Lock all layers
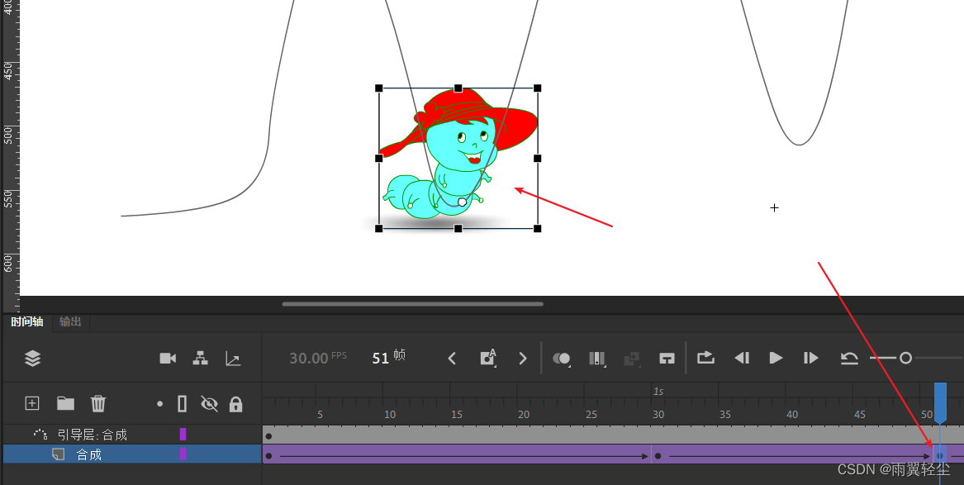Image resolution: width=964 pixels, height=485 pixels. 235,404
